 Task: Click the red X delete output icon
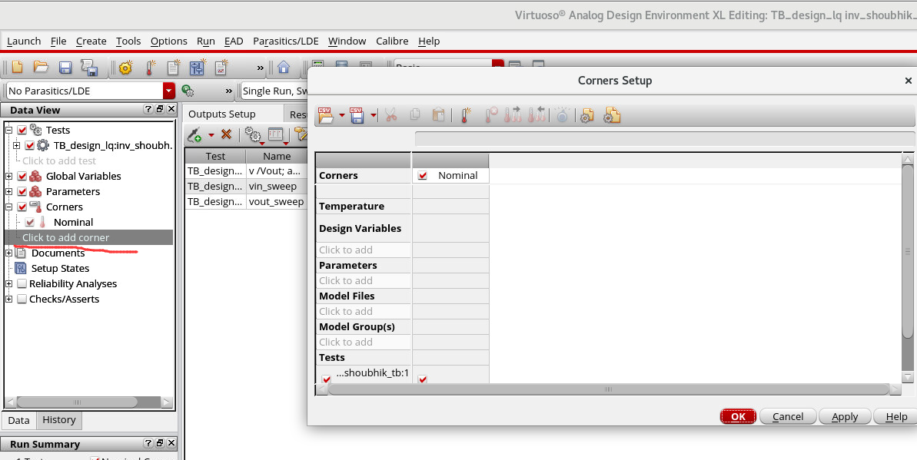[226, 135]
